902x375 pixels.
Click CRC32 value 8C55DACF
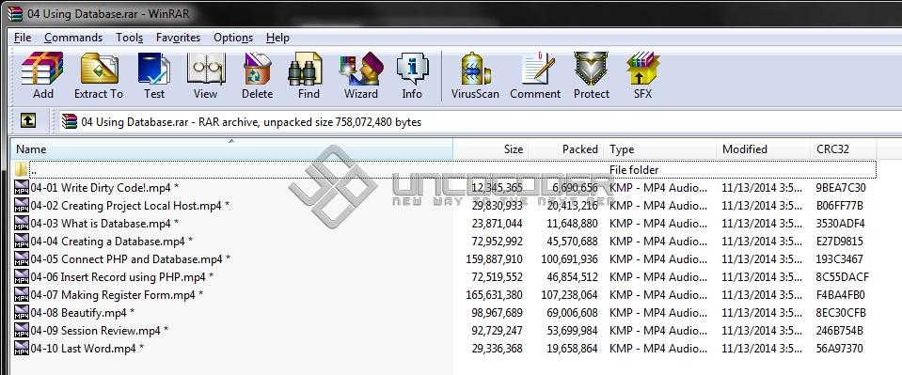[842, 276]
